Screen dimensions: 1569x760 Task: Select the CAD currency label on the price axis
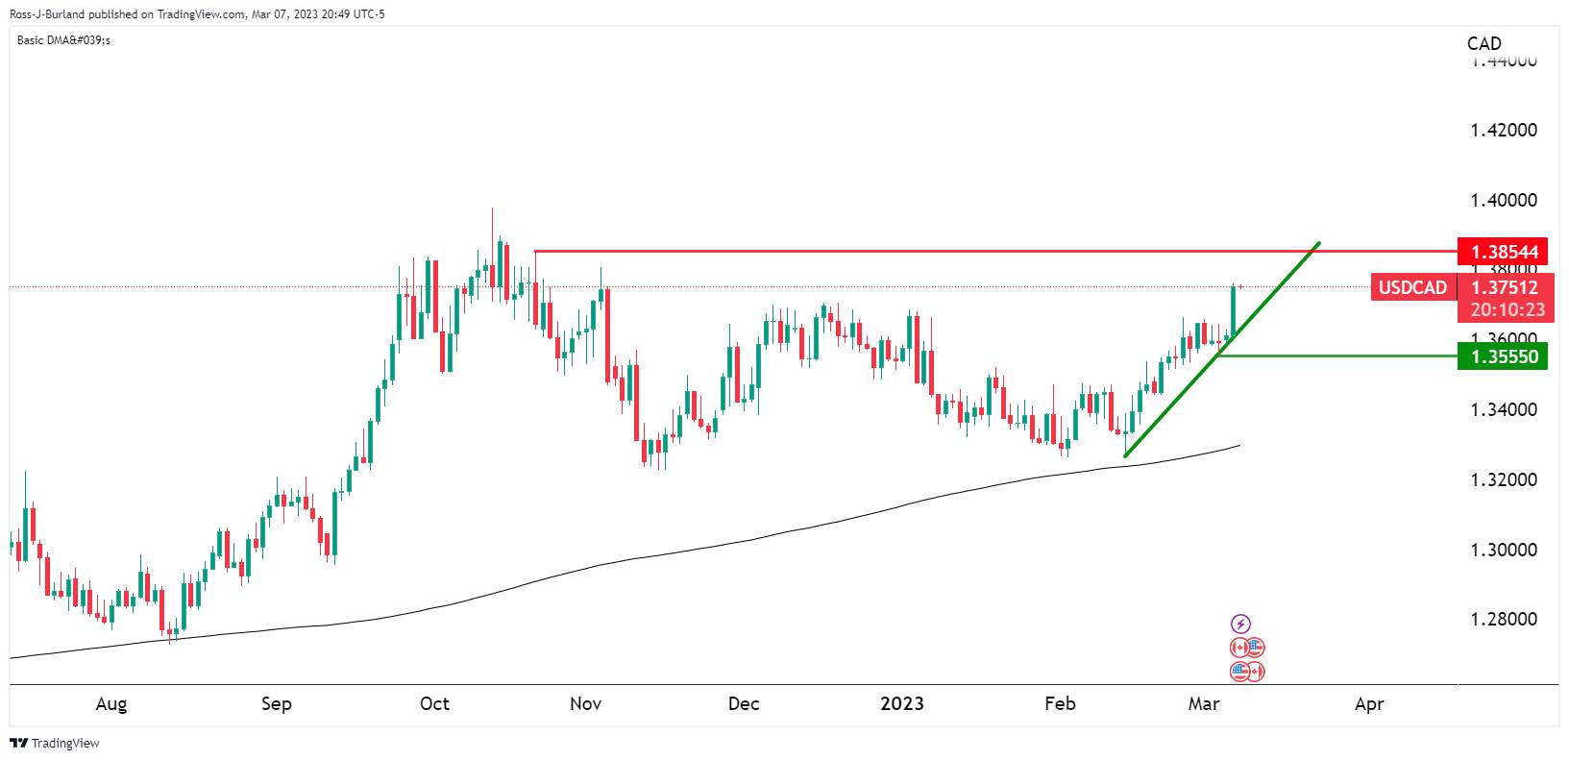(x=1483, y=43)
